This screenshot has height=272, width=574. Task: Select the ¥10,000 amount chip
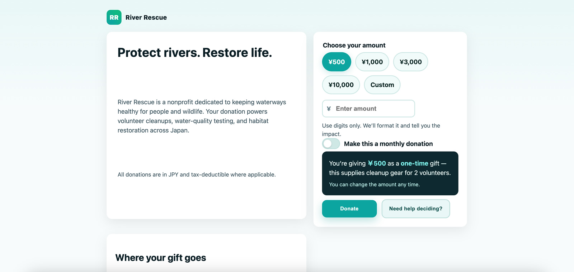[341, 85]
